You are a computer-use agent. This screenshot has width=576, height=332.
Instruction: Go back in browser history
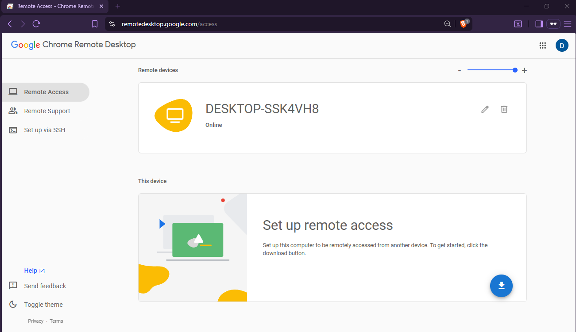click(x=10, y=24)
